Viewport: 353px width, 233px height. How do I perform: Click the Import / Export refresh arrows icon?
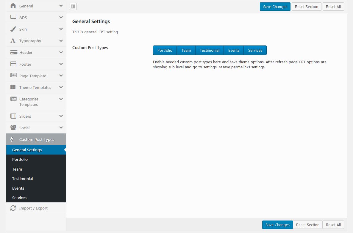click(13, 208)
